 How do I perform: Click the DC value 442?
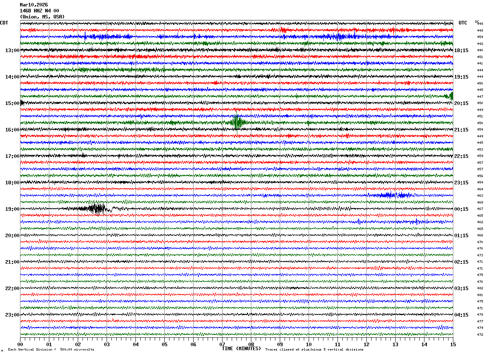480,44
